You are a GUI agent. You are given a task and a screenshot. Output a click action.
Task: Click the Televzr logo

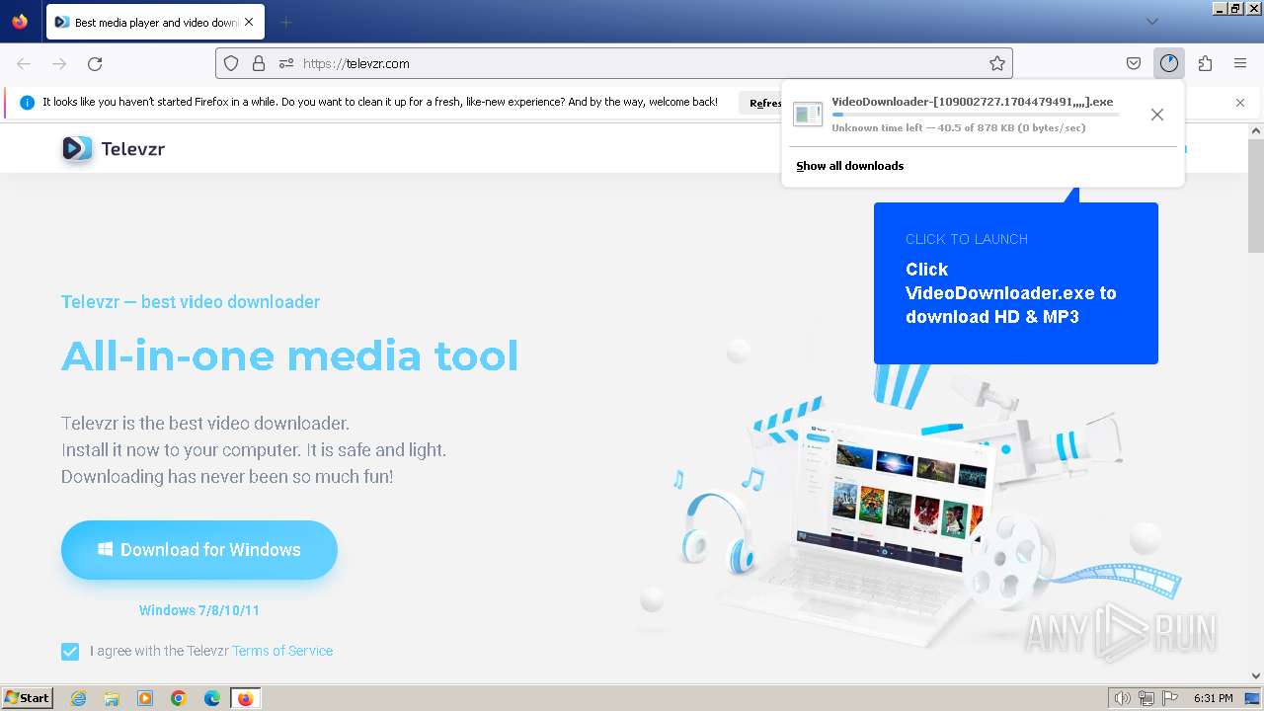click(113, 149)
